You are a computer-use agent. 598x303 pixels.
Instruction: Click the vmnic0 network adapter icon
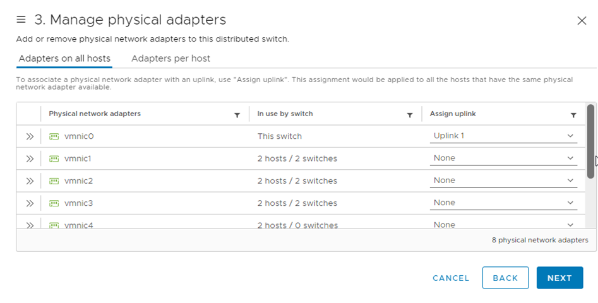[54, 136]
